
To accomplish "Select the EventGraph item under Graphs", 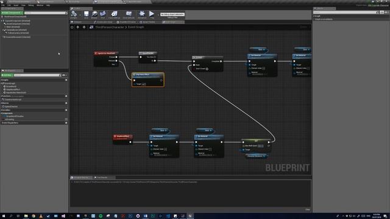I will point(10,83).
